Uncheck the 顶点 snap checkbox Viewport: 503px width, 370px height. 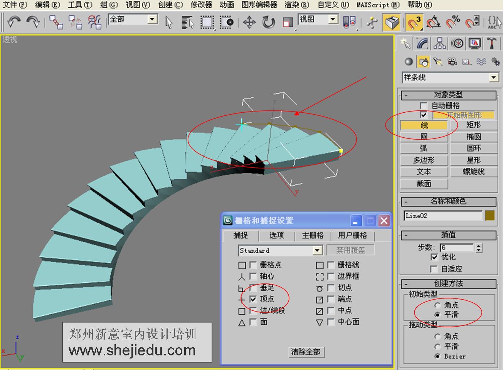(x=254, y=299)
